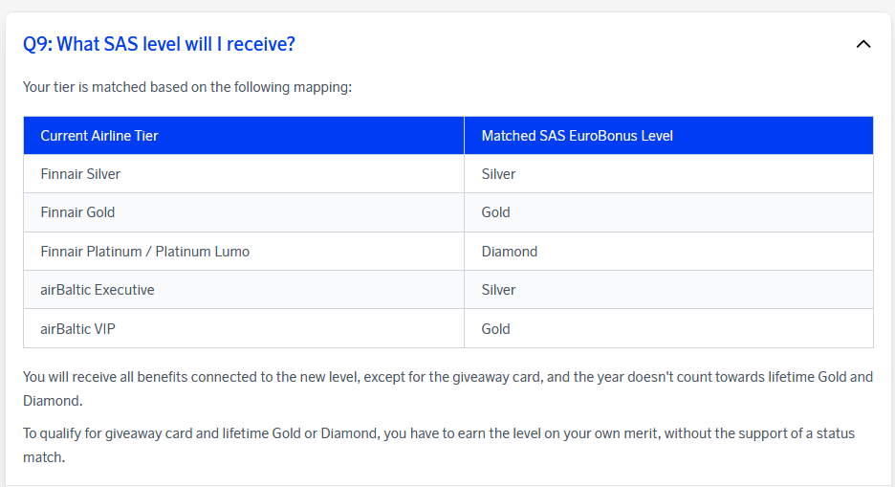Click the Gold level matched to Finnair Gold
Image resolution: width=895 pixels, height=487 pixels.
tap(495, 212)
